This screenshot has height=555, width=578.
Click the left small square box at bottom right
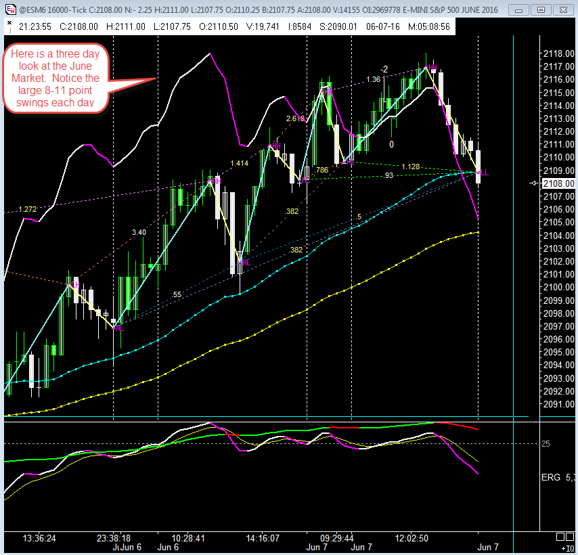tap(560, 536)
